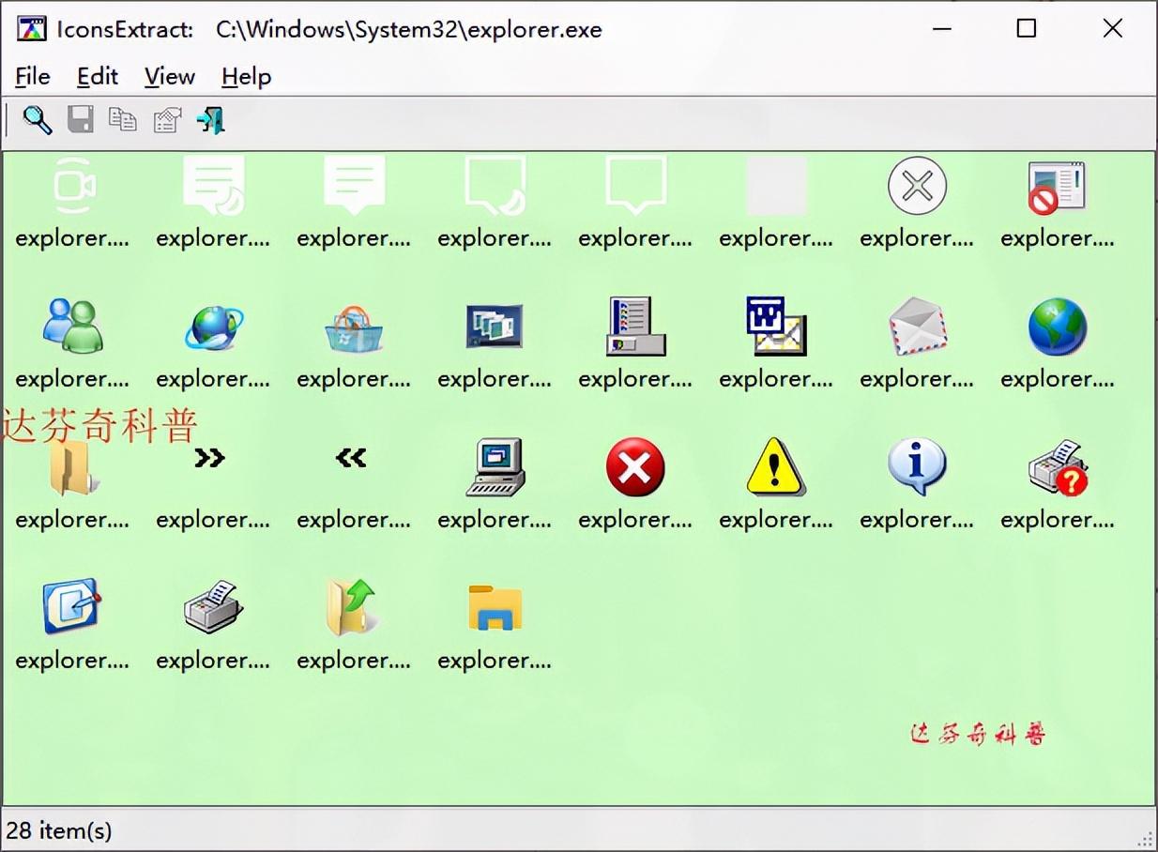Select the shopping basket icon
Image resolution: width=1158 pixels, height=852 pixels.
click(x=354, y=328)
